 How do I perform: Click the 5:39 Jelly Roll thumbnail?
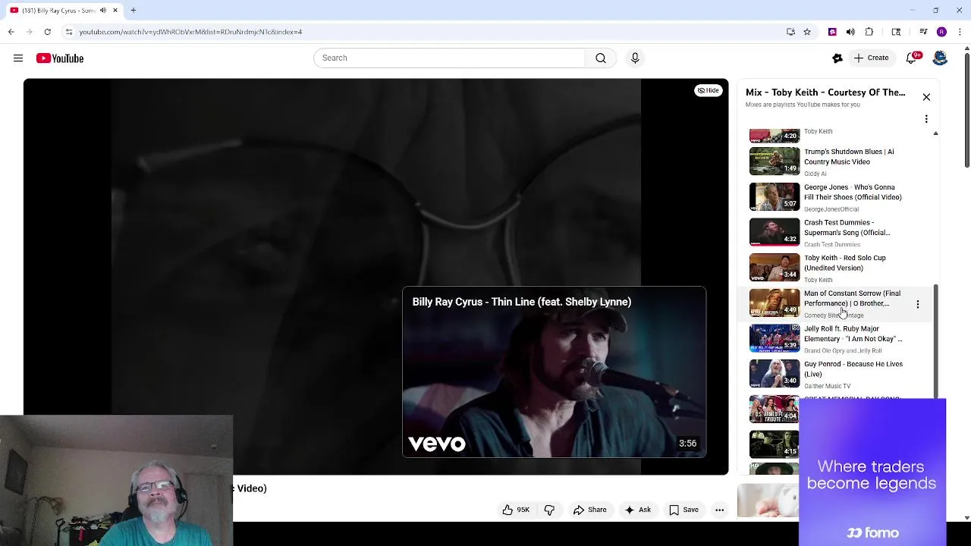(x=775, y=339)
